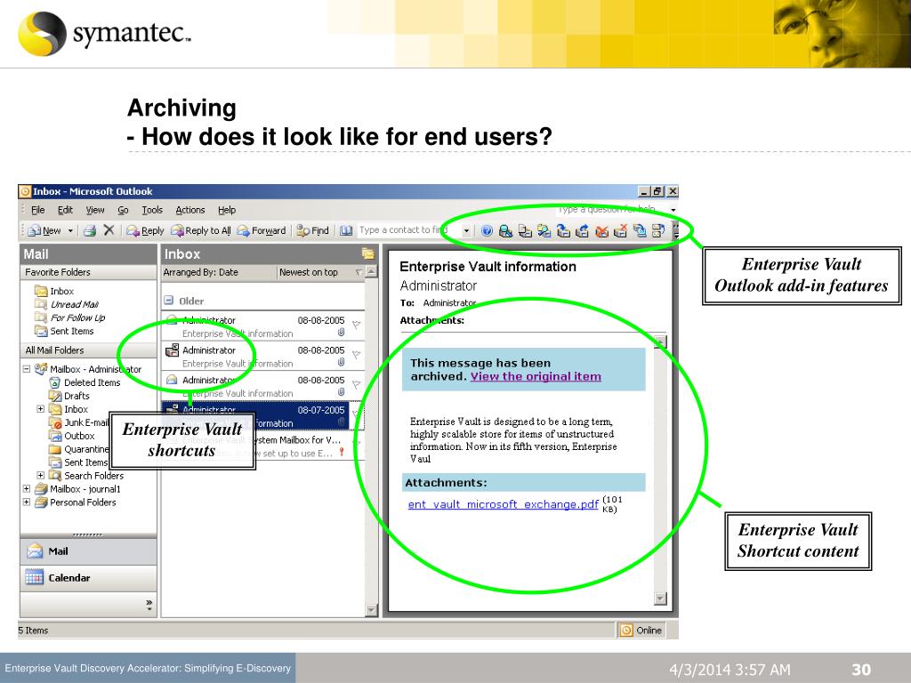Click the Print toolbar icon
The height and width of the screenshot is (683, 911).
coord(90,230)
